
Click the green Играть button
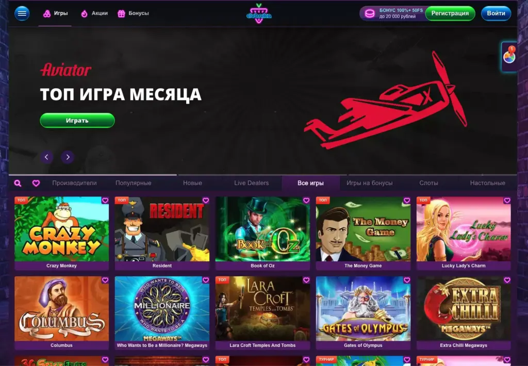77,121
